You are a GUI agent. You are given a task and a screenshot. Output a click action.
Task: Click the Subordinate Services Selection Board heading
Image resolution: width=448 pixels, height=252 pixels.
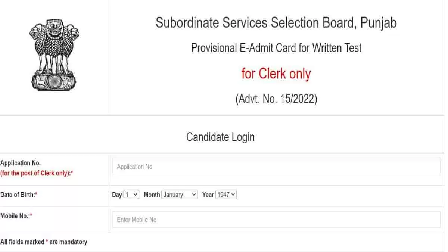point(276,23)
